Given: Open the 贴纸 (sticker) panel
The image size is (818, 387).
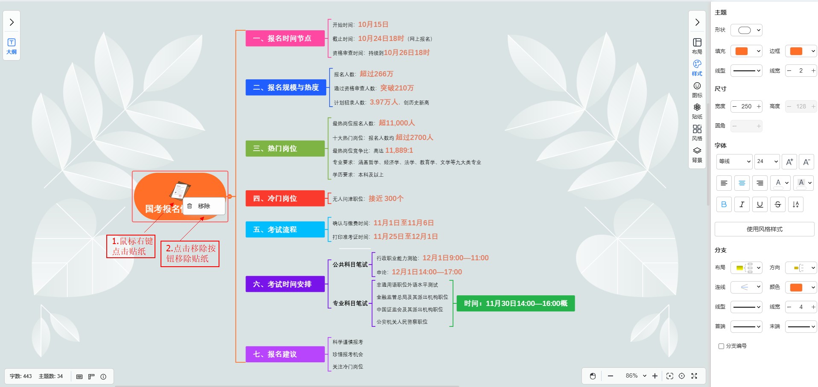Looking at the screenshot, I should [x=697, y=111].
